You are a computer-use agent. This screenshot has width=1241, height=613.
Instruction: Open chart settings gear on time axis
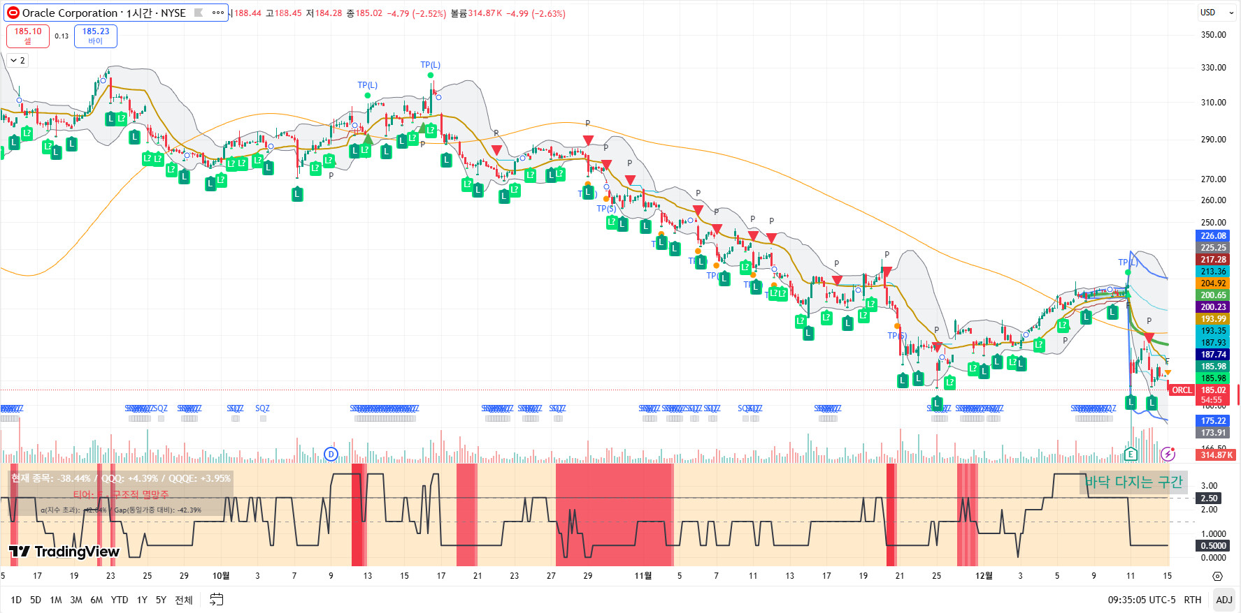(x=1217, y=576)
